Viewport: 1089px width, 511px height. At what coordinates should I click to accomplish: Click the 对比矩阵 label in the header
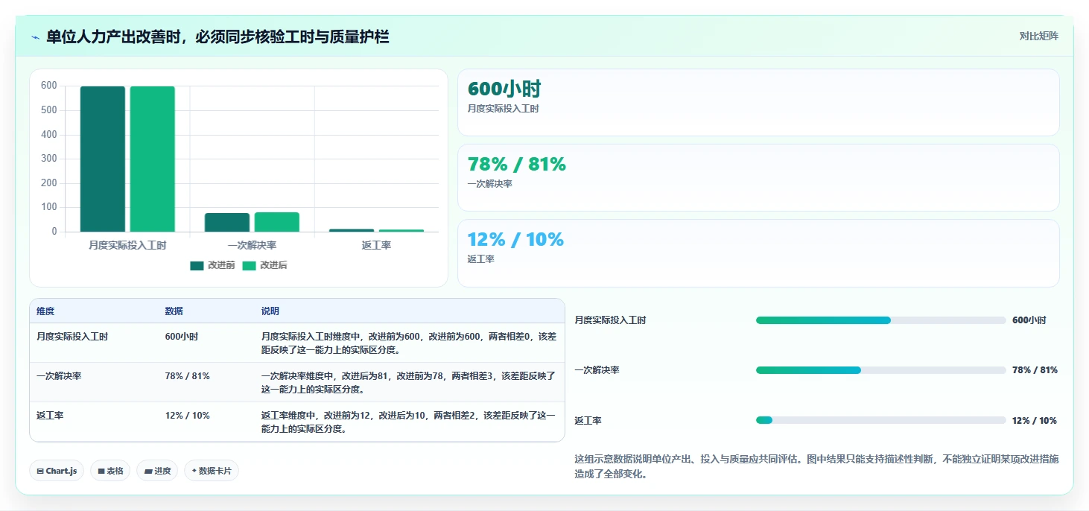point(1038,36)
